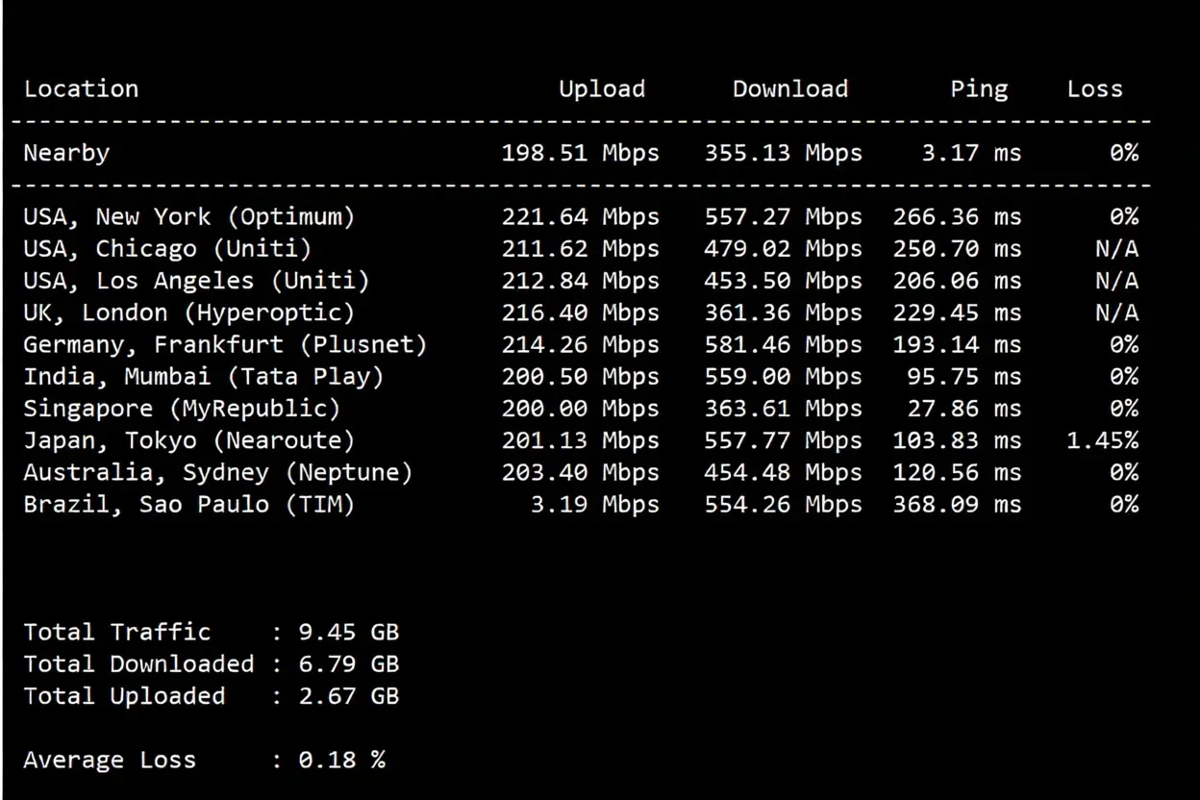Image resolution: width=1200 pixels, height=800 pixels.
Task: Click 'USA, New York (Optimum)' row label
Action: coord(189,217)
